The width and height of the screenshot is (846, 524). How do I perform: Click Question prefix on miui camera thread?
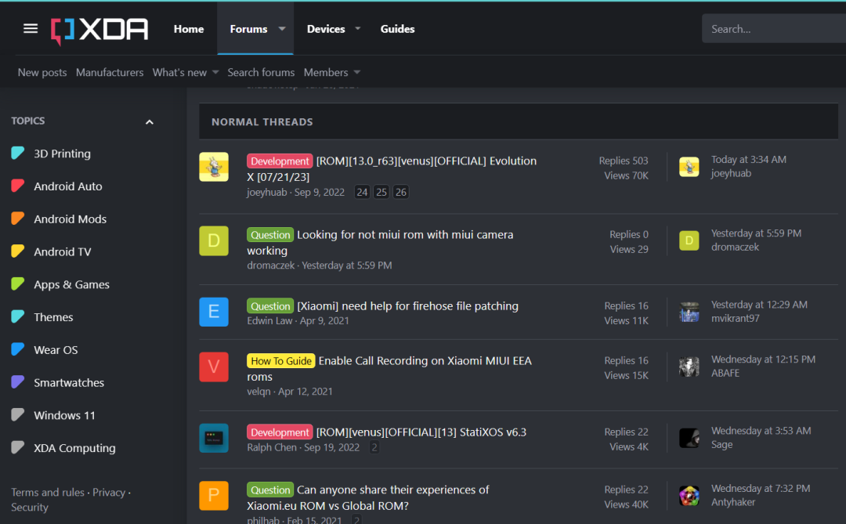(270, 235)
